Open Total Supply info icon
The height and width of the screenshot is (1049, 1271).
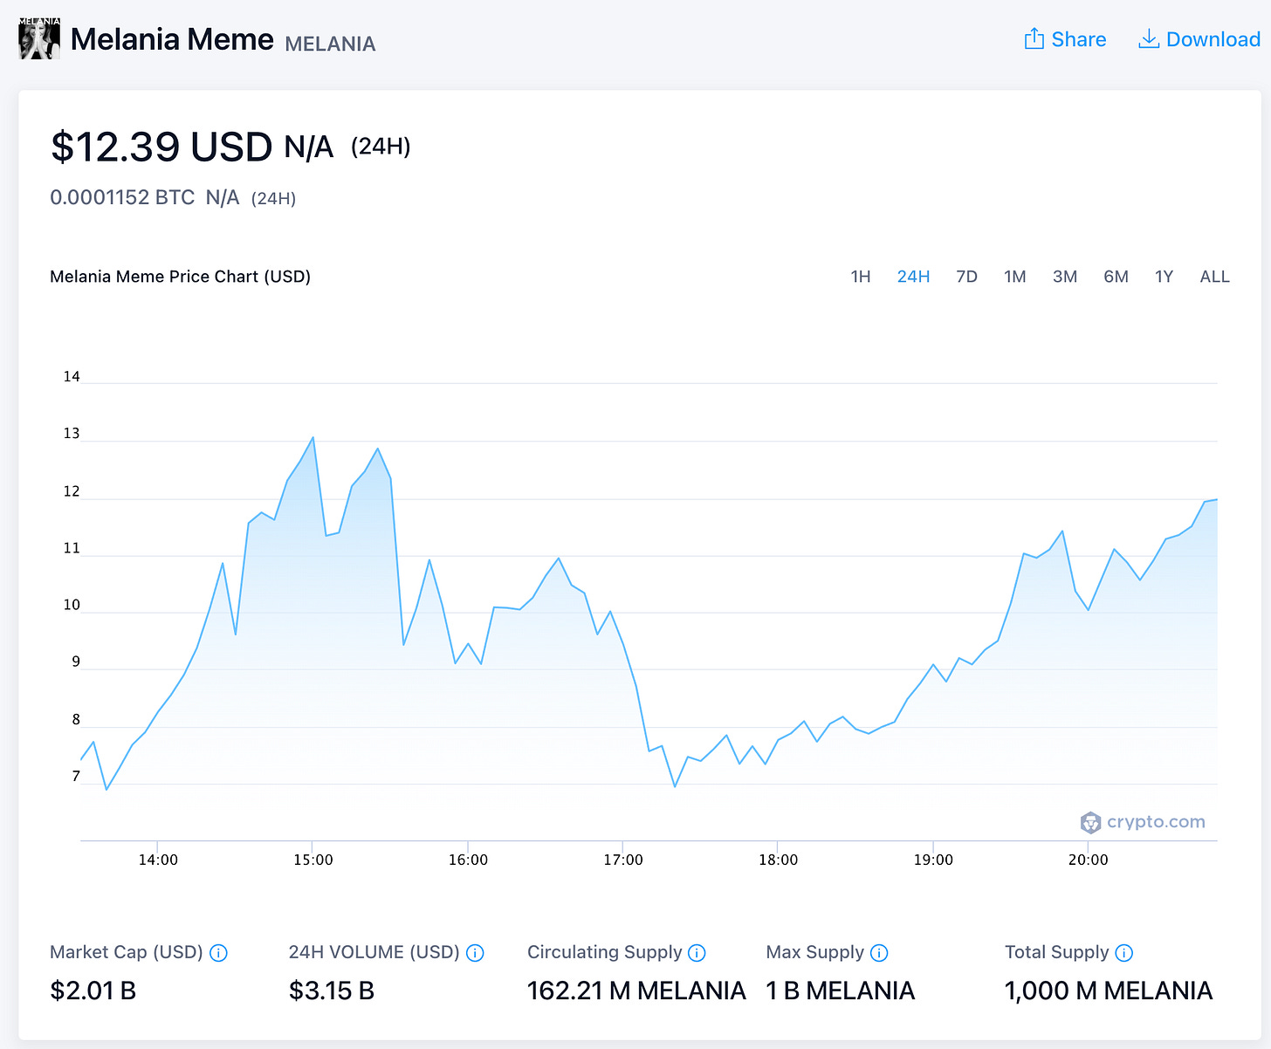click(1124, 953)
